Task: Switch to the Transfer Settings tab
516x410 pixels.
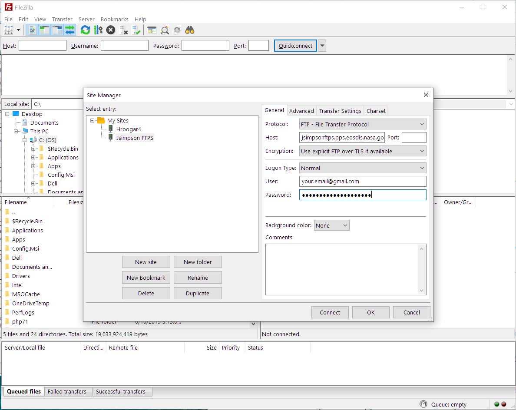Action: point(340,111)
